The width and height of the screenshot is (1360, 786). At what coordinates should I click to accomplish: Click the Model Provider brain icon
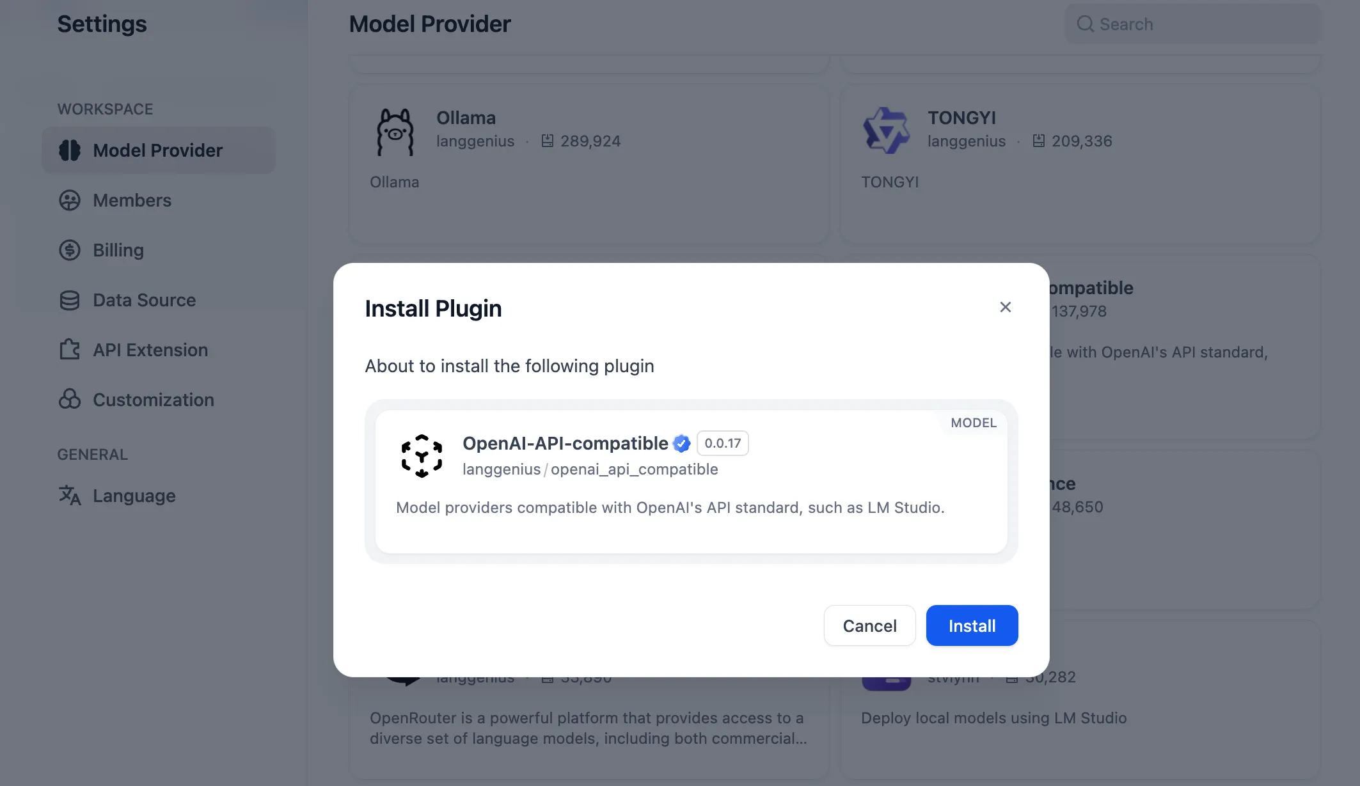pyautogui.click(x=70, y=150)
